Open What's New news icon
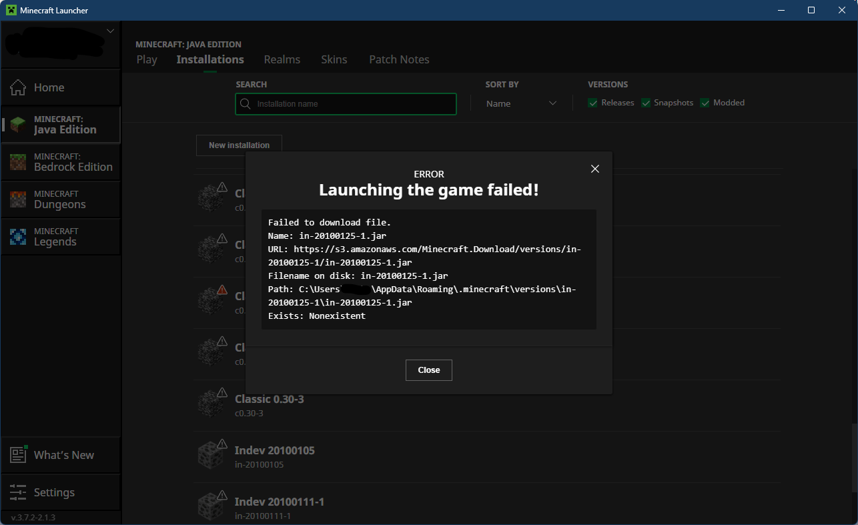This screenshot has height=525, width=858. (18, 455)
